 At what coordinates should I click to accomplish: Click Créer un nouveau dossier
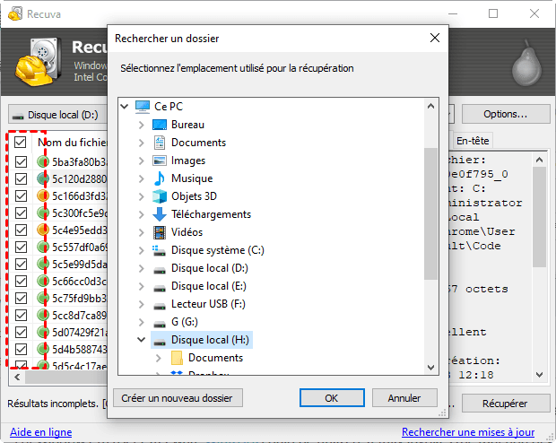178,398
